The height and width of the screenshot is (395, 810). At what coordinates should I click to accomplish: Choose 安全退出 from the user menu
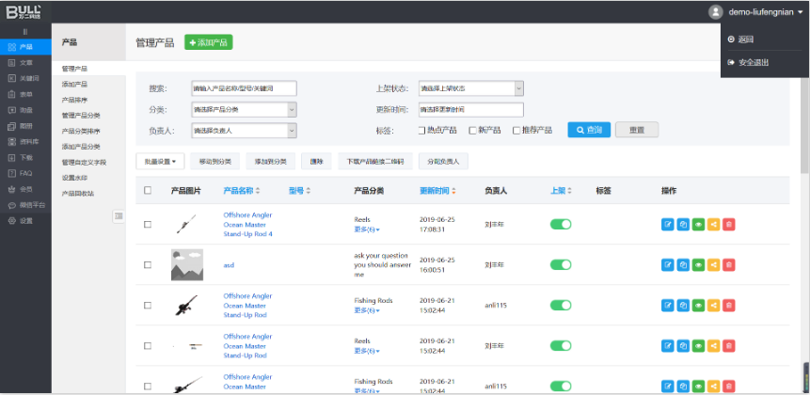tap(754, 62)
